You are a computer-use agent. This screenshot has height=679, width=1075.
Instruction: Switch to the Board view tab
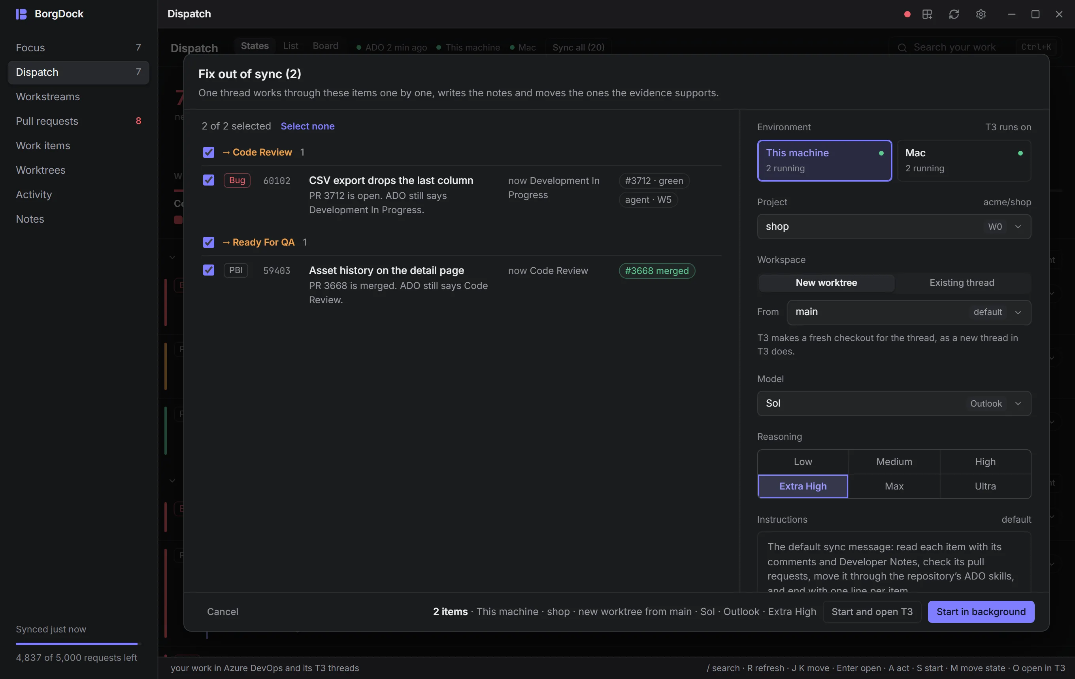[325, 46]
